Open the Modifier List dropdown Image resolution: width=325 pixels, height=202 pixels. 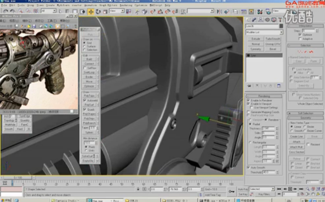click(x=264, y=32)
